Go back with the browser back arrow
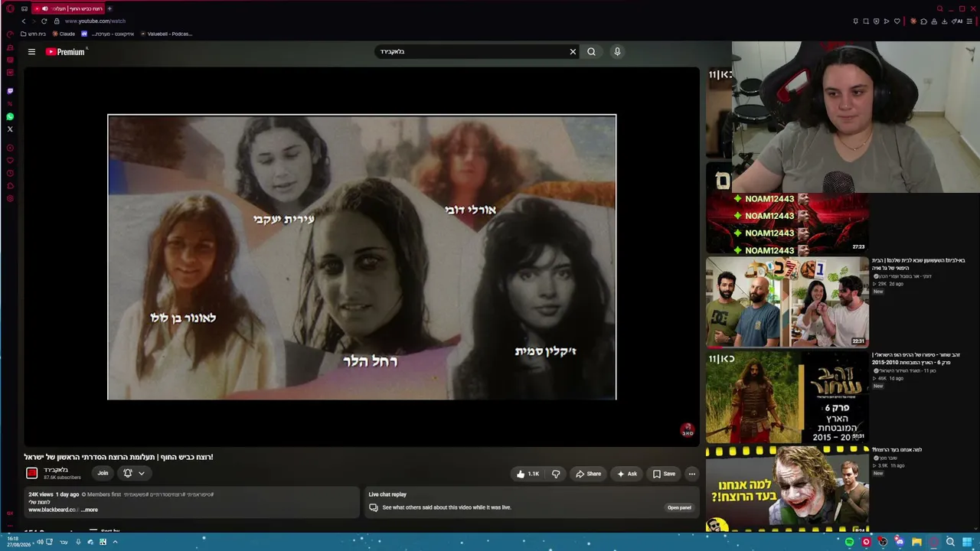Viewport: 980px width, 551px height. (x=24, y=21)
